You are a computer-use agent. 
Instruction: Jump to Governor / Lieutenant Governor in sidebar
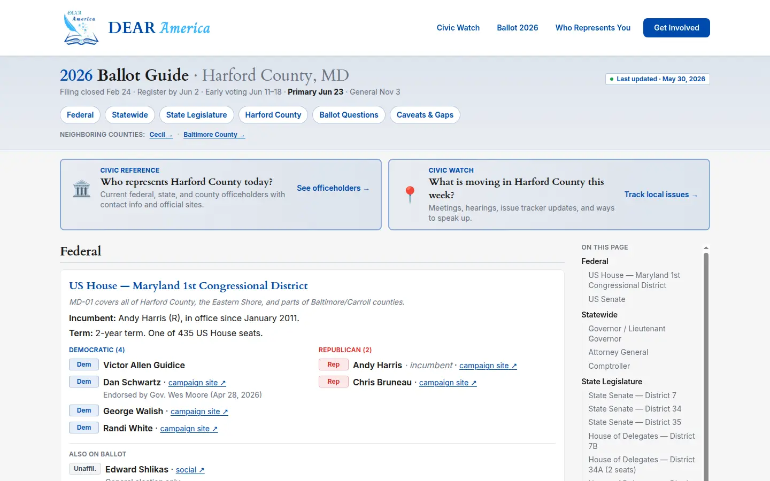point(627,333)
